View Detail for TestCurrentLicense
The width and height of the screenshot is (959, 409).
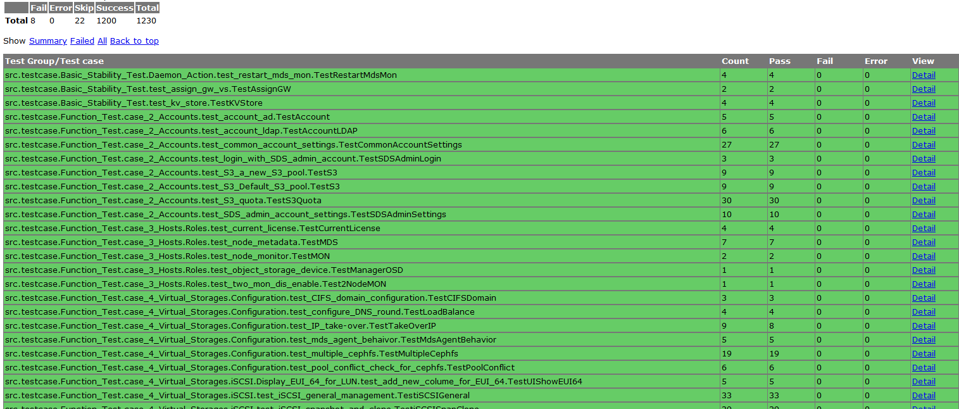(x=923, y=228)
